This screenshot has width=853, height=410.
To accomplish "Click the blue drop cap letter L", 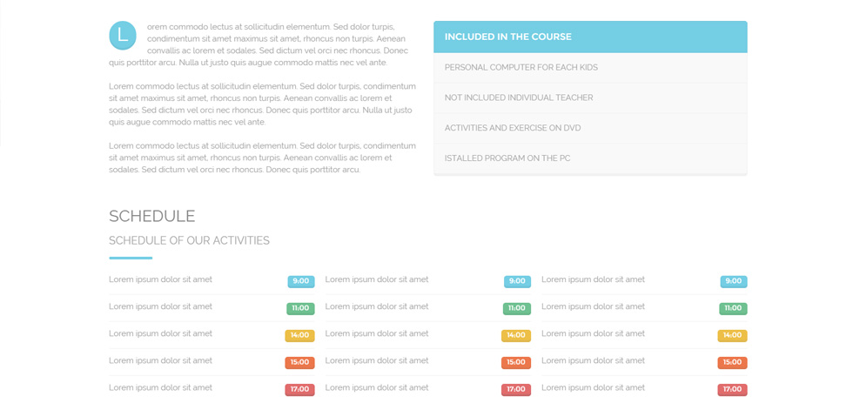I will 123,36.
